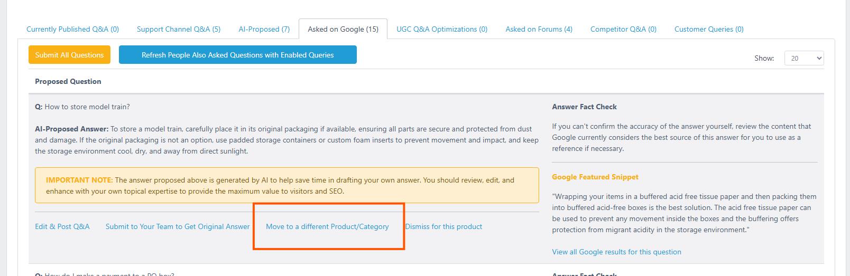Select the Asked on Google tab
850x276 pixels.
tap(343, 29)
